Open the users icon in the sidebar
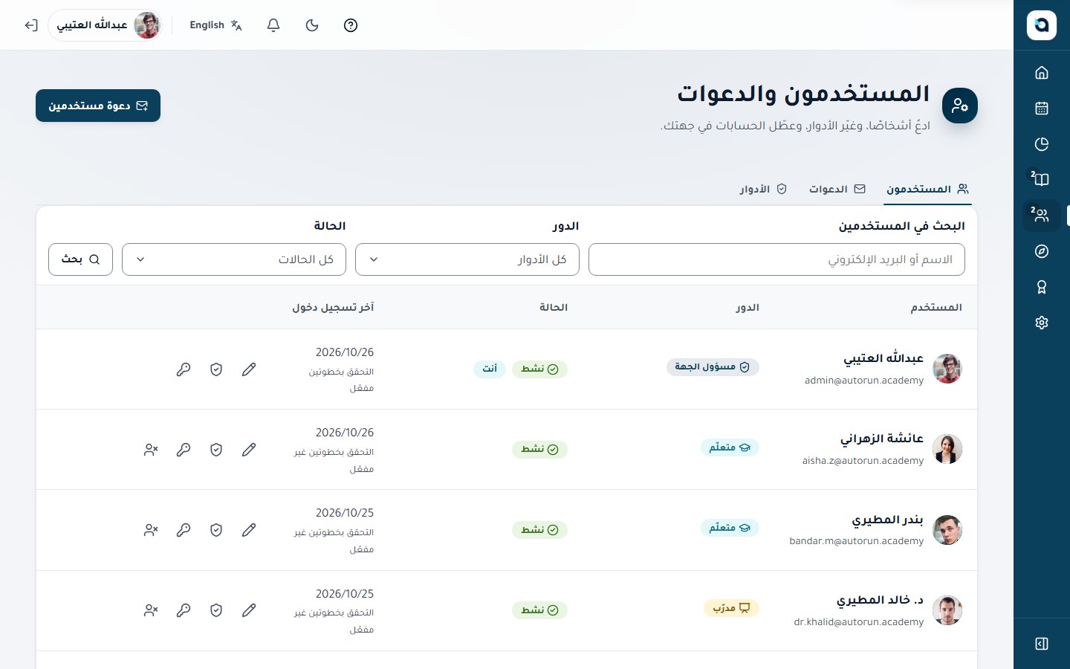The image size is (1070, 669). 1042,216
